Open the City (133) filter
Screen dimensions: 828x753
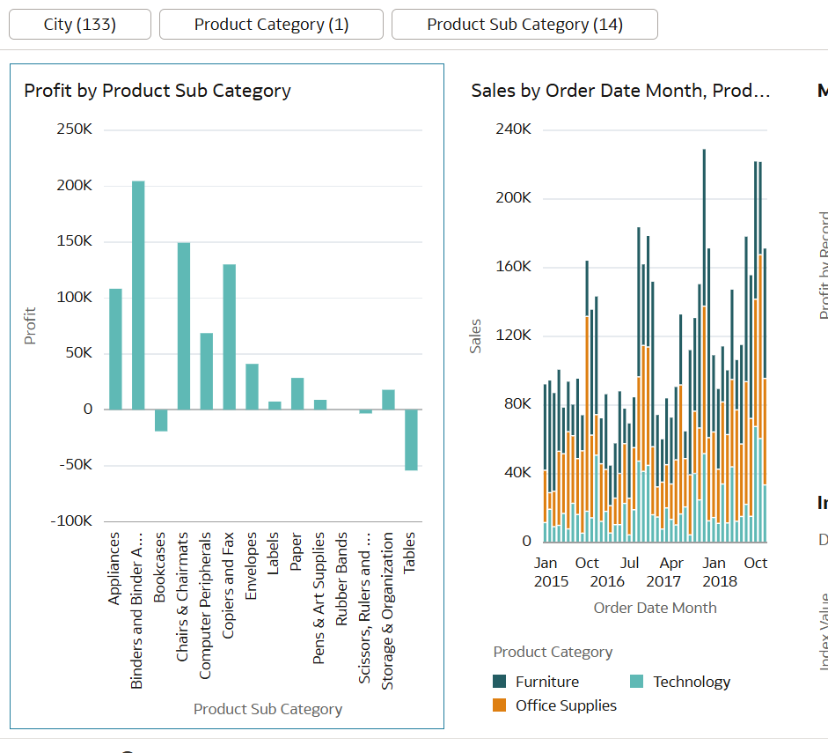tap(80, 25)
